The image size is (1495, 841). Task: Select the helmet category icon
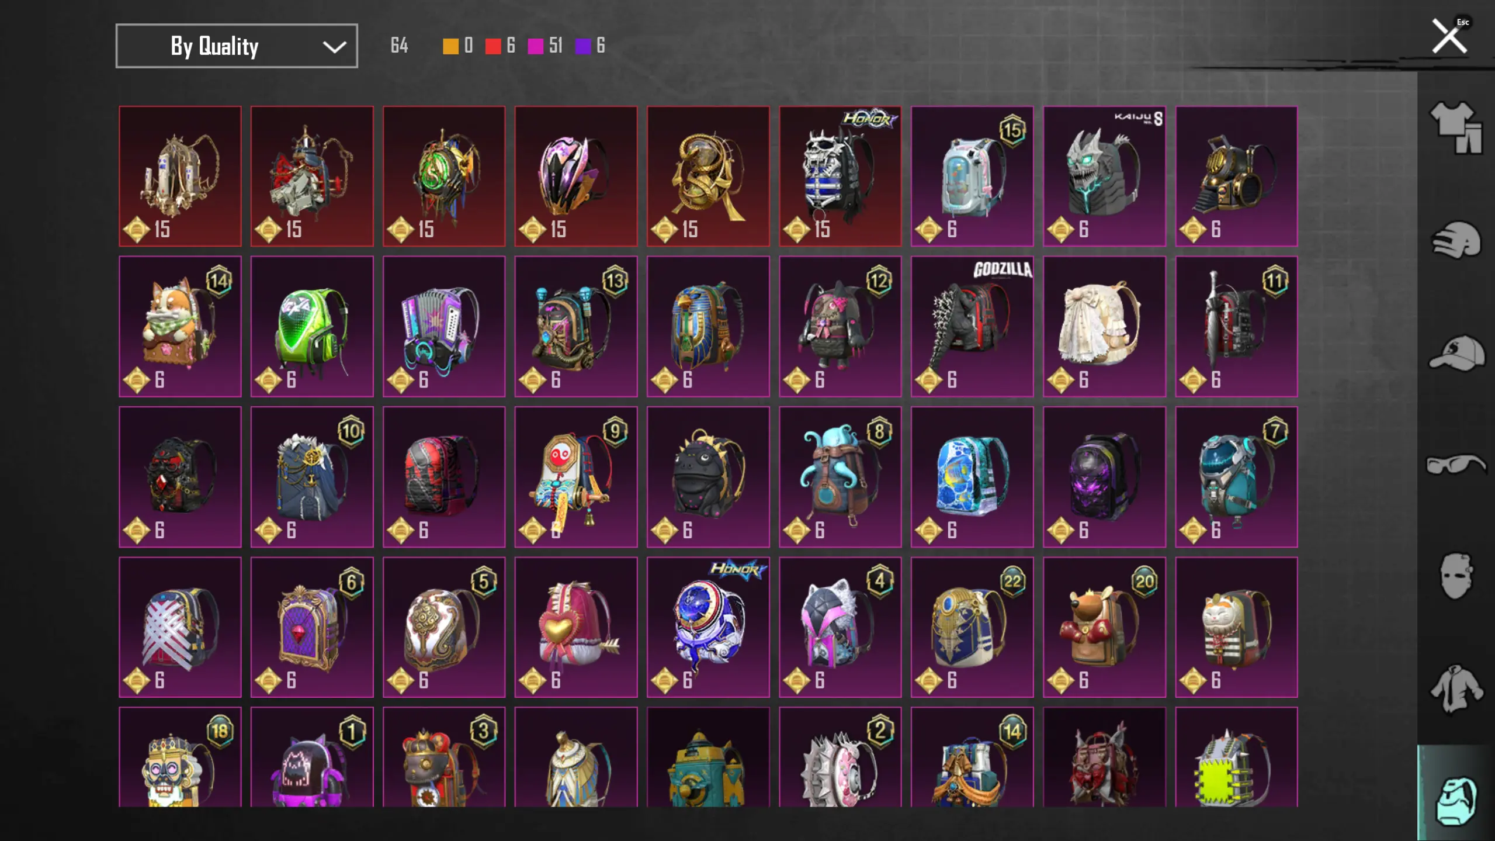1456,240
